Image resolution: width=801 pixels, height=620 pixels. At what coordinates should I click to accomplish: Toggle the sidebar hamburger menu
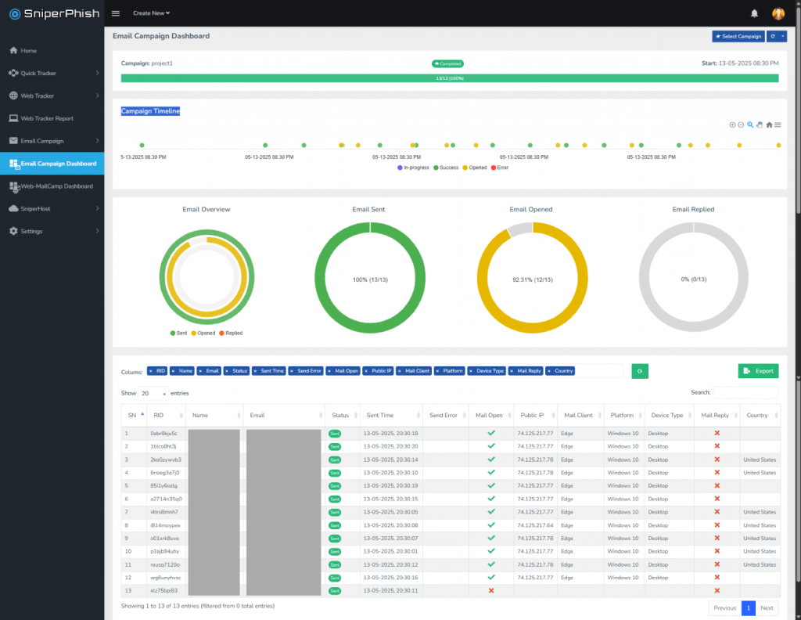[x=116, y=13]
